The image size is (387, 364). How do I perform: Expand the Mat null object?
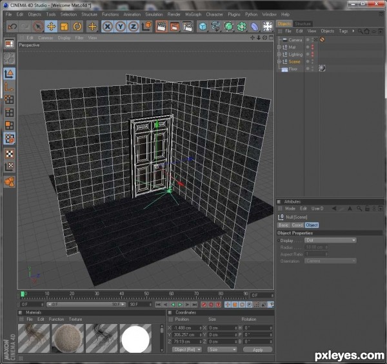[x=279, y=47]
